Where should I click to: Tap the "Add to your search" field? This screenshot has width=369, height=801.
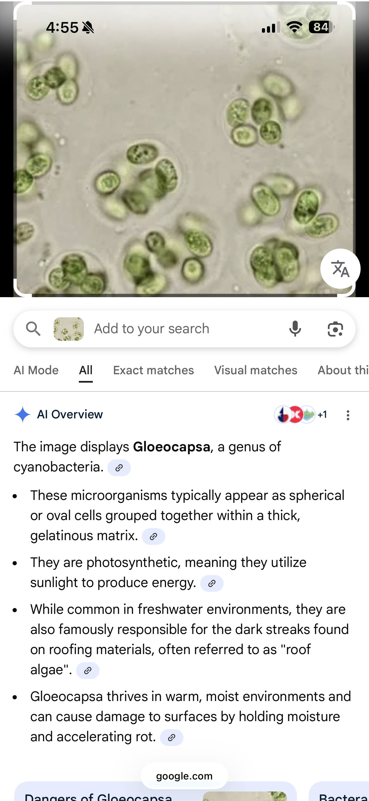coord(181,329)
